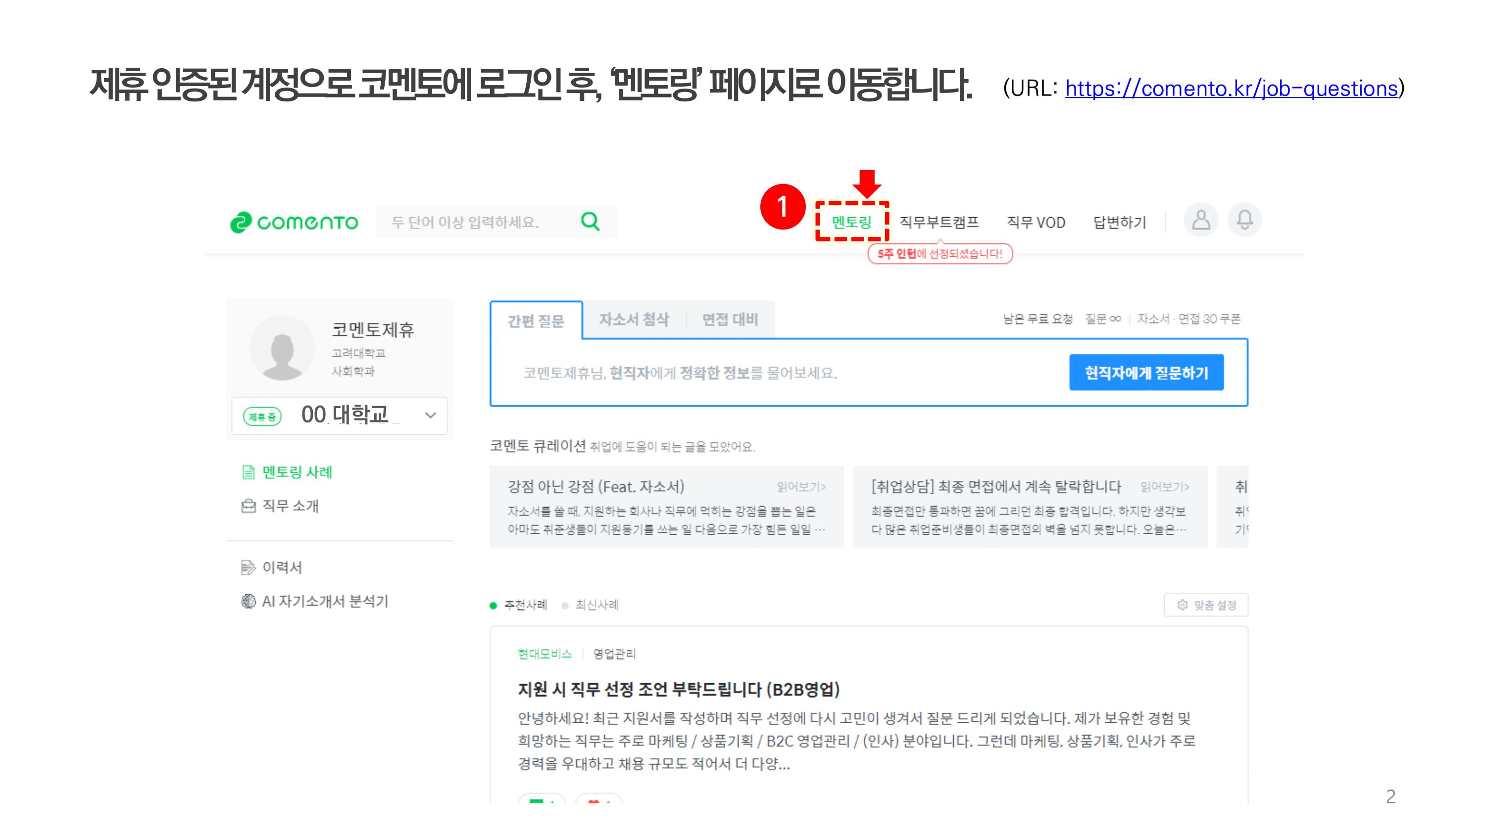Click the search magnifier icon
Image resolution: width=1485 pixels, height=835 pixels.
(x=590, y=221)
